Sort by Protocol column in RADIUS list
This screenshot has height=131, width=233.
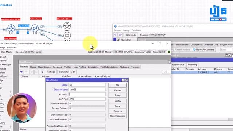pos(220,70)
